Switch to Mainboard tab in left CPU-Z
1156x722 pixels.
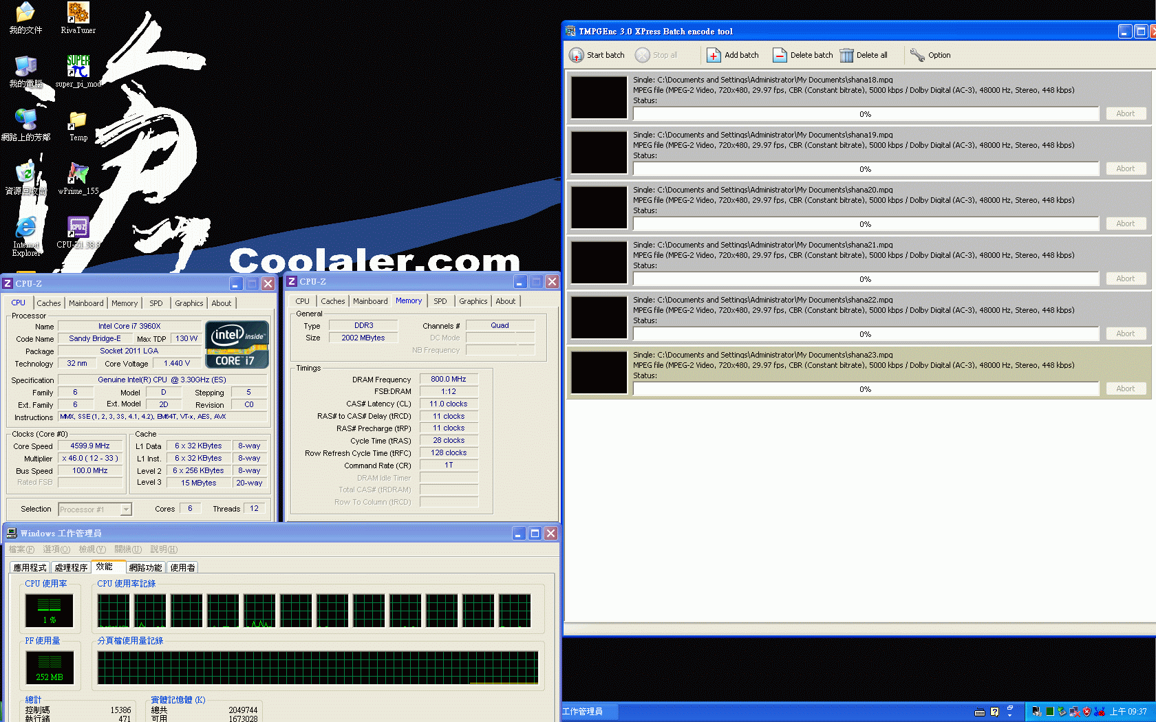[x=86, y=303]
